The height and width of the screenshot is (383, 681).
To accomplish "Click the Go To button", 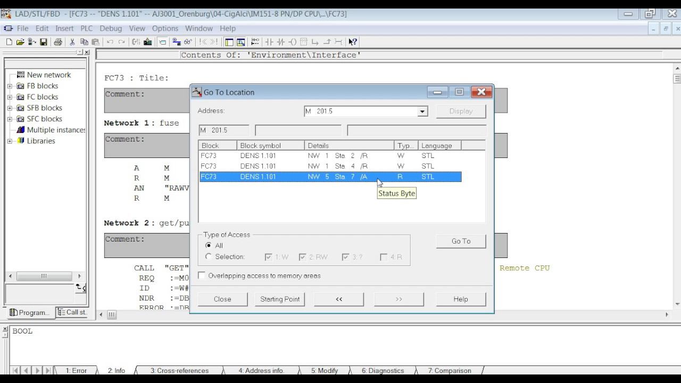I will pos(461,241).
